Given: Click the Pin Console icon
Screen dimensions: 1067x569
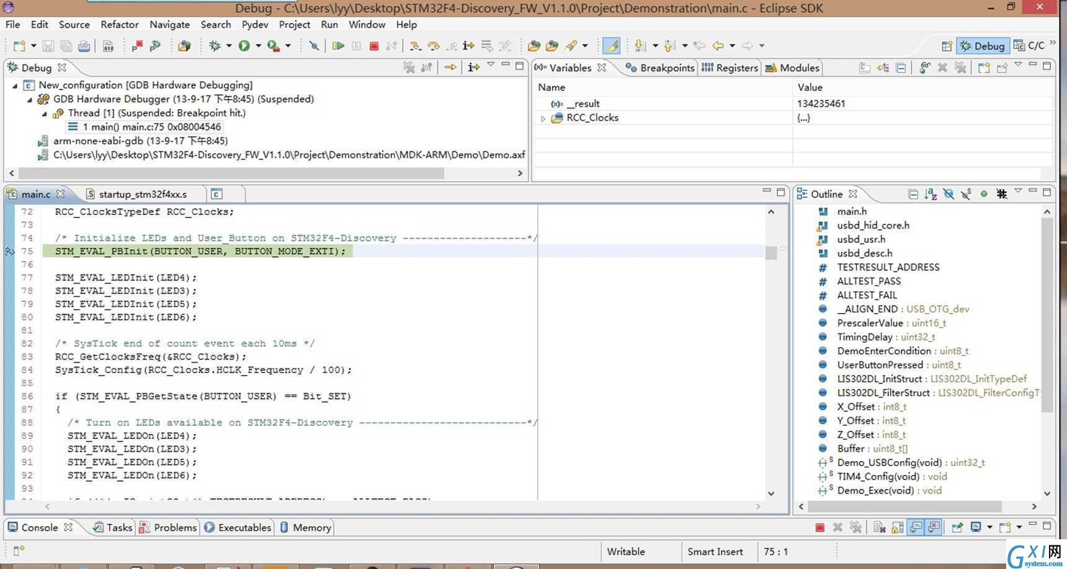Looking at the screenshot, I should (x=957, y=527).
